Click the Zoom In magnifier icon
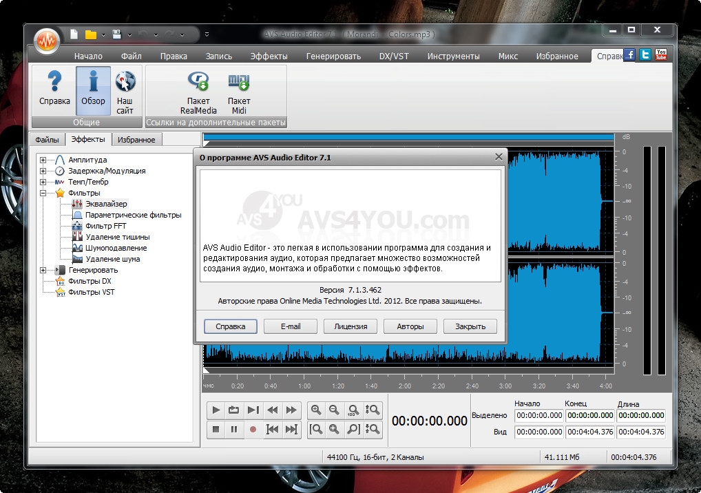Image resolution: width=701 pixels, height=493 pixels. (x=316, y=410)
